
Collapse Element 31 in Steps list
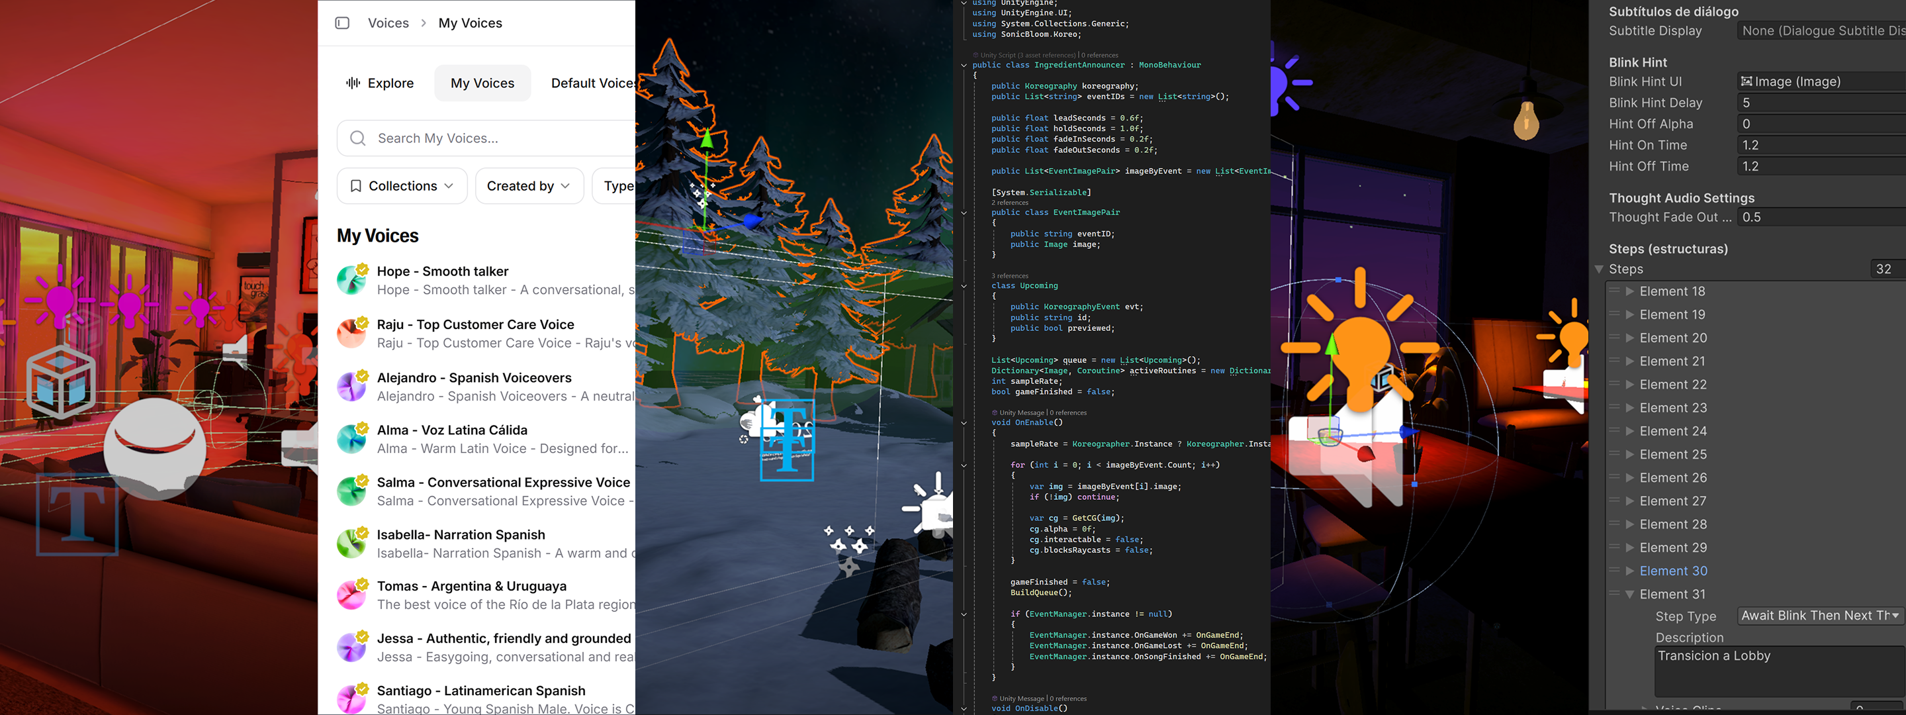point(1629,595)
